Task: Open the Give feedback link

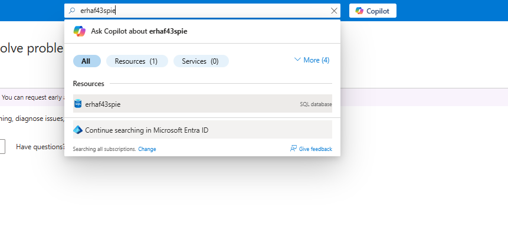Action: (x=315, y=149)
